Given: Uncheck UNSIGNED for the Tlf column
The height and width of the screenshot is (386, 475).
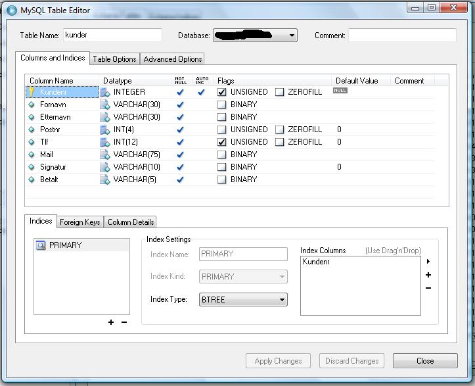Looking at the screenshot, I should pos(222,142).
